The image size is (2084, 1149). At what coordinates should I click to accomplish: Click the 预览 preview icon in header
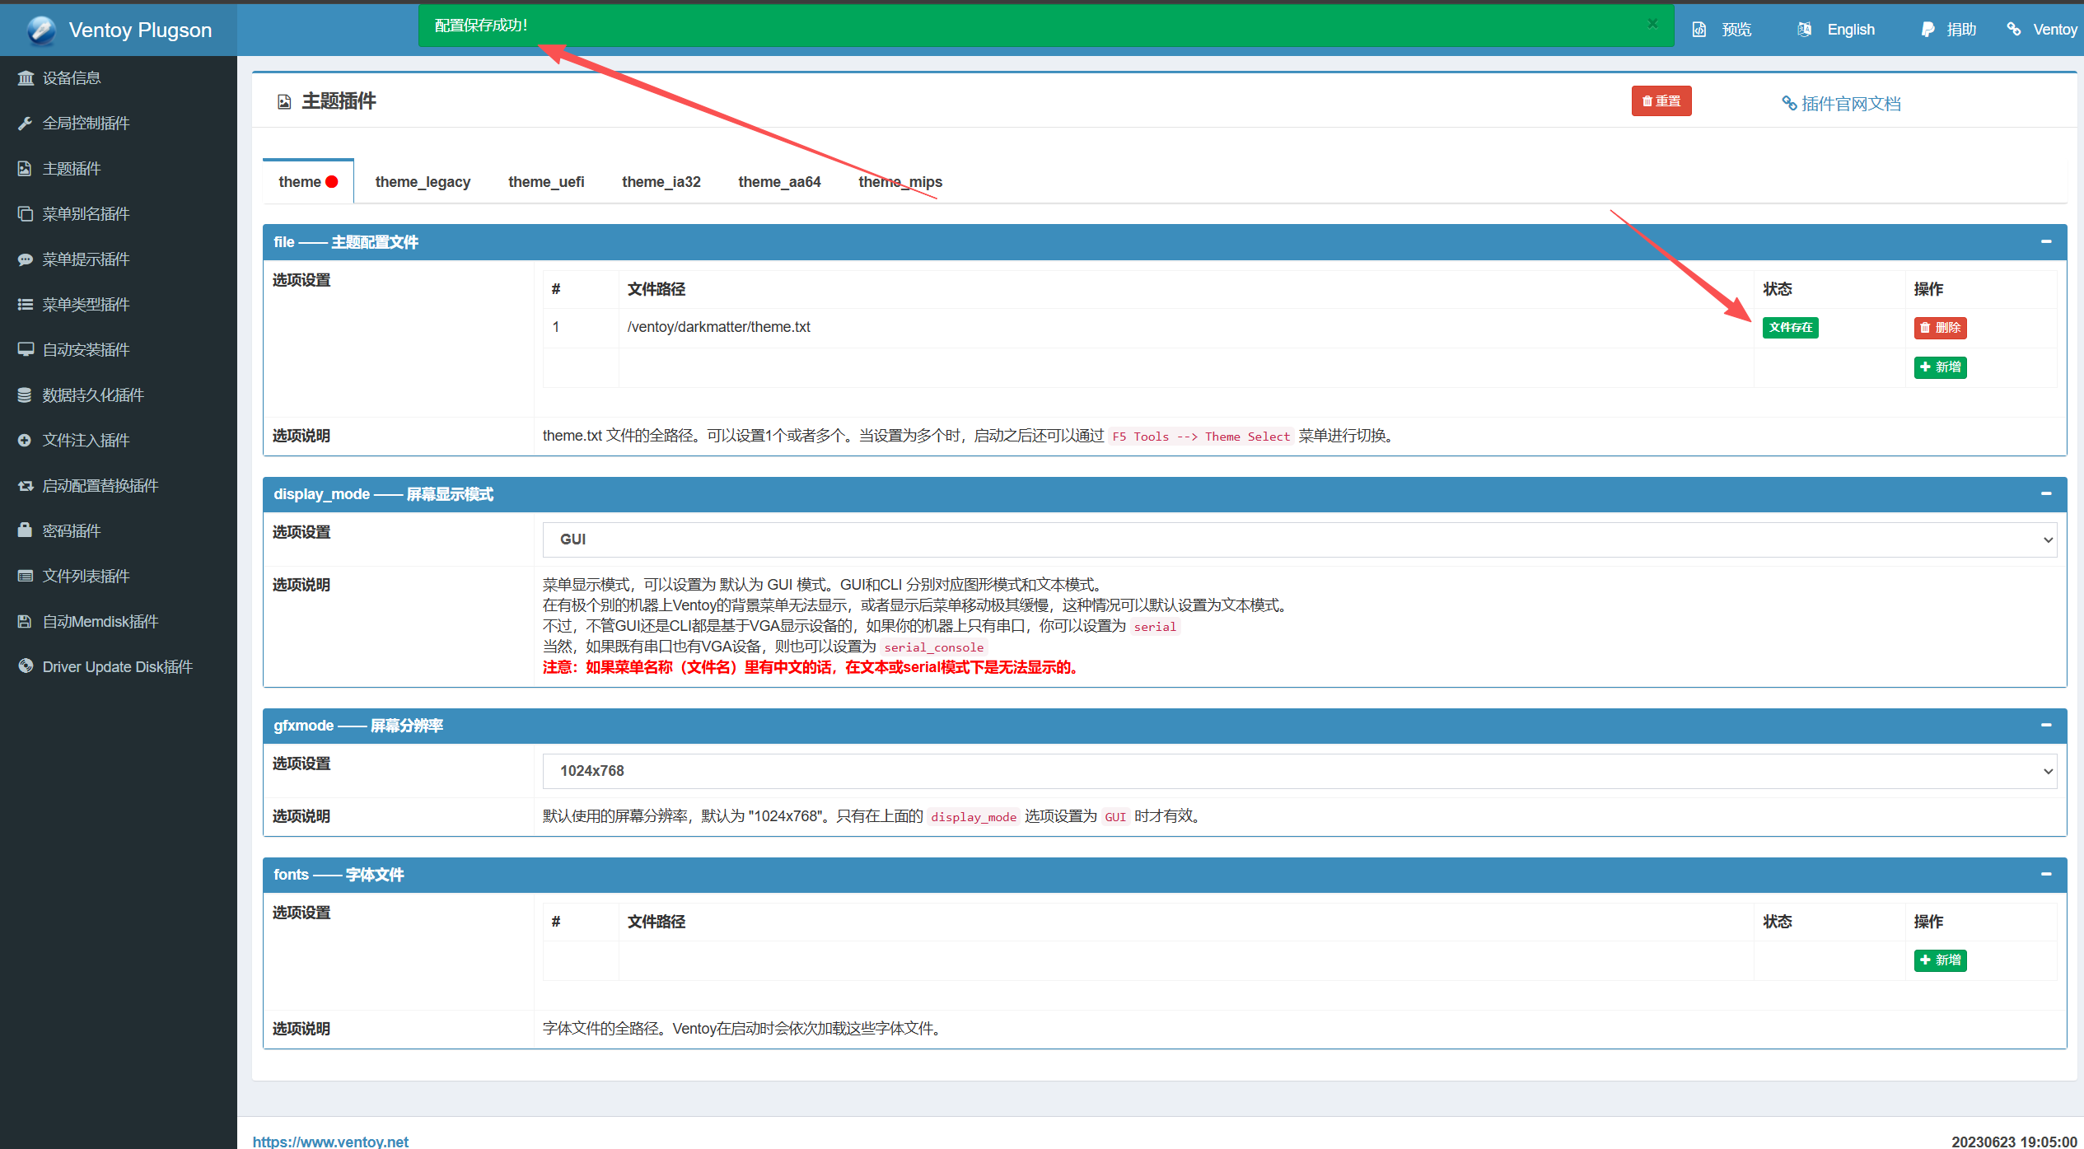1699,30
